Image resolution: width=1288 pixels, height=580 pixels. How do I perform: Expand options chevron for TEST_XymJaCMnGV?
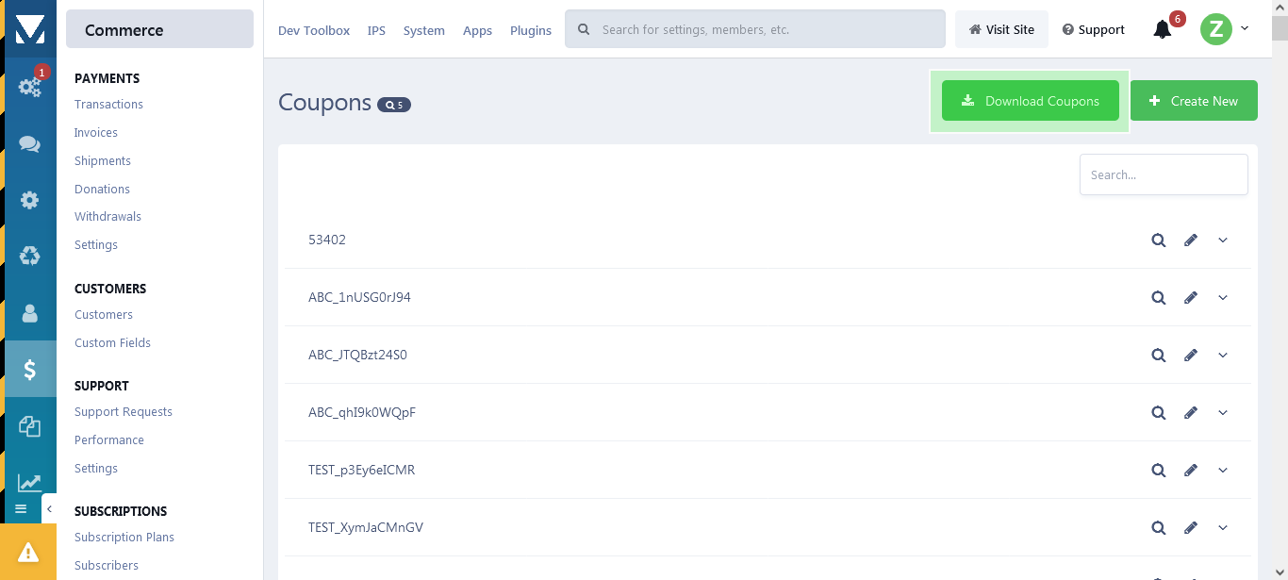(1223, 527)
